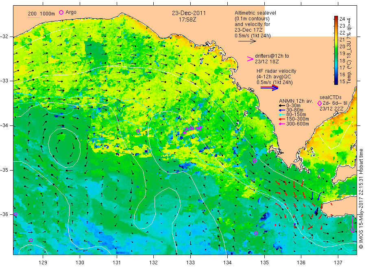
Task: Click the '(0.1m contours)' text
Action: (252, 19)
